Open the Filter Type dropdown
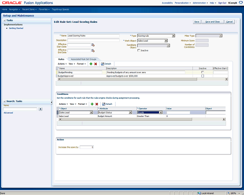244x195 pixels. [220, 36]
